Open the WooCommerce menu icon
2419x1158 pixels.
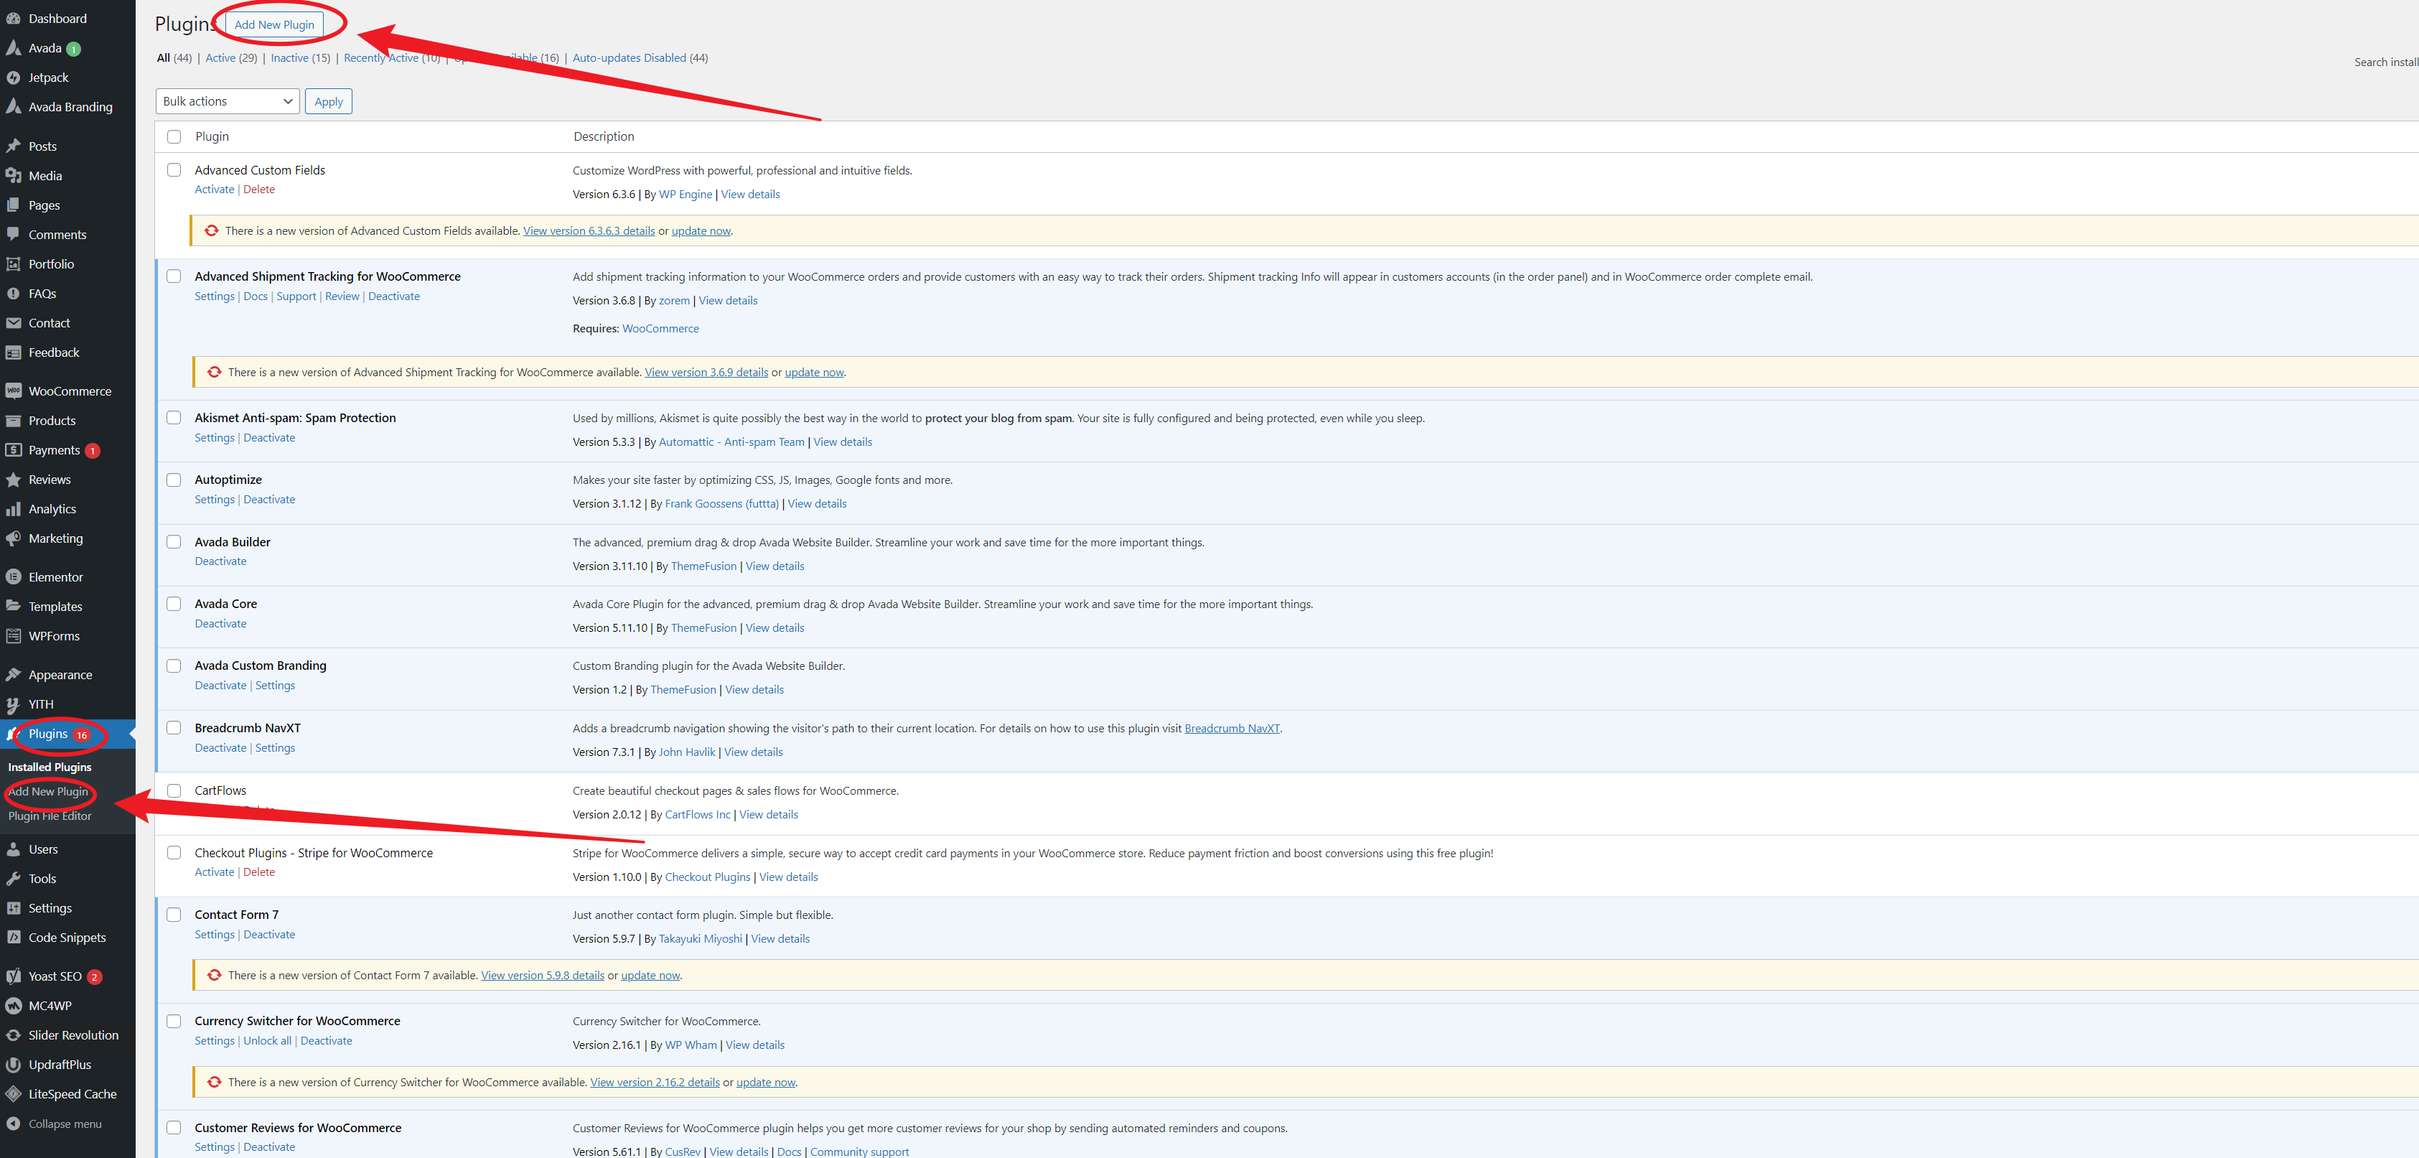pos(14,391)
